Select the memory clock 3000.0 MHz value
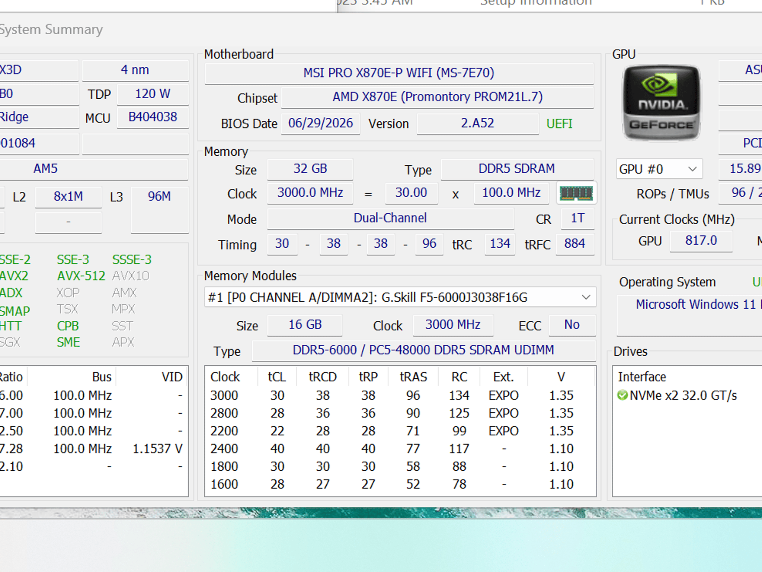 tap(310, 193)
